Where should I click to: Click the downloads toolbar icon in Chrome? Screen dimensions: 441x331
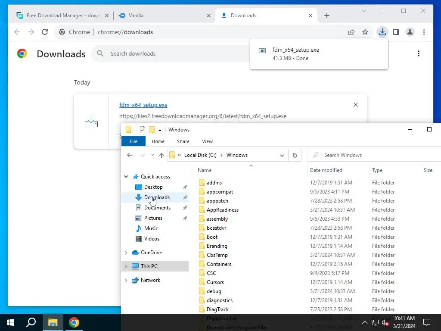382,32
